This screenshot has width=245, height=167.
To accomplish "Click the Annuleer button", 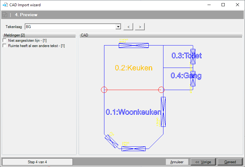I will point(177,162).
